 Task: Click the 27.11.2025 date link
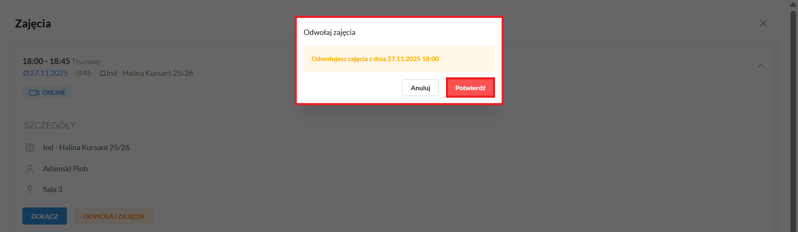click(x=49, y=73)
